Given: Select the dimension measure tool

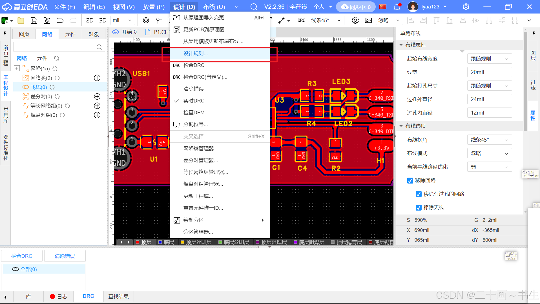Looking at the screenshot, I should (x=281, y=21).
